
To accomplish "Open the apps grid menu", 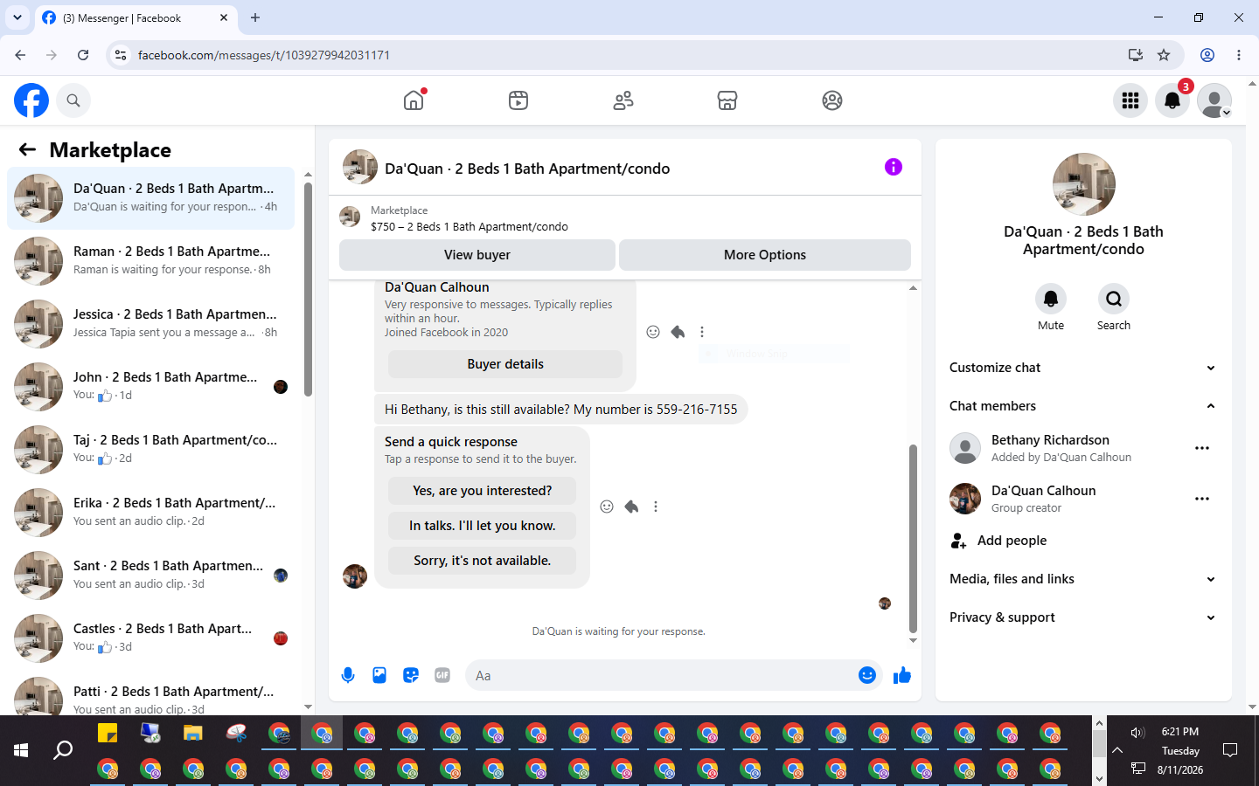I will click(1130, 100).
